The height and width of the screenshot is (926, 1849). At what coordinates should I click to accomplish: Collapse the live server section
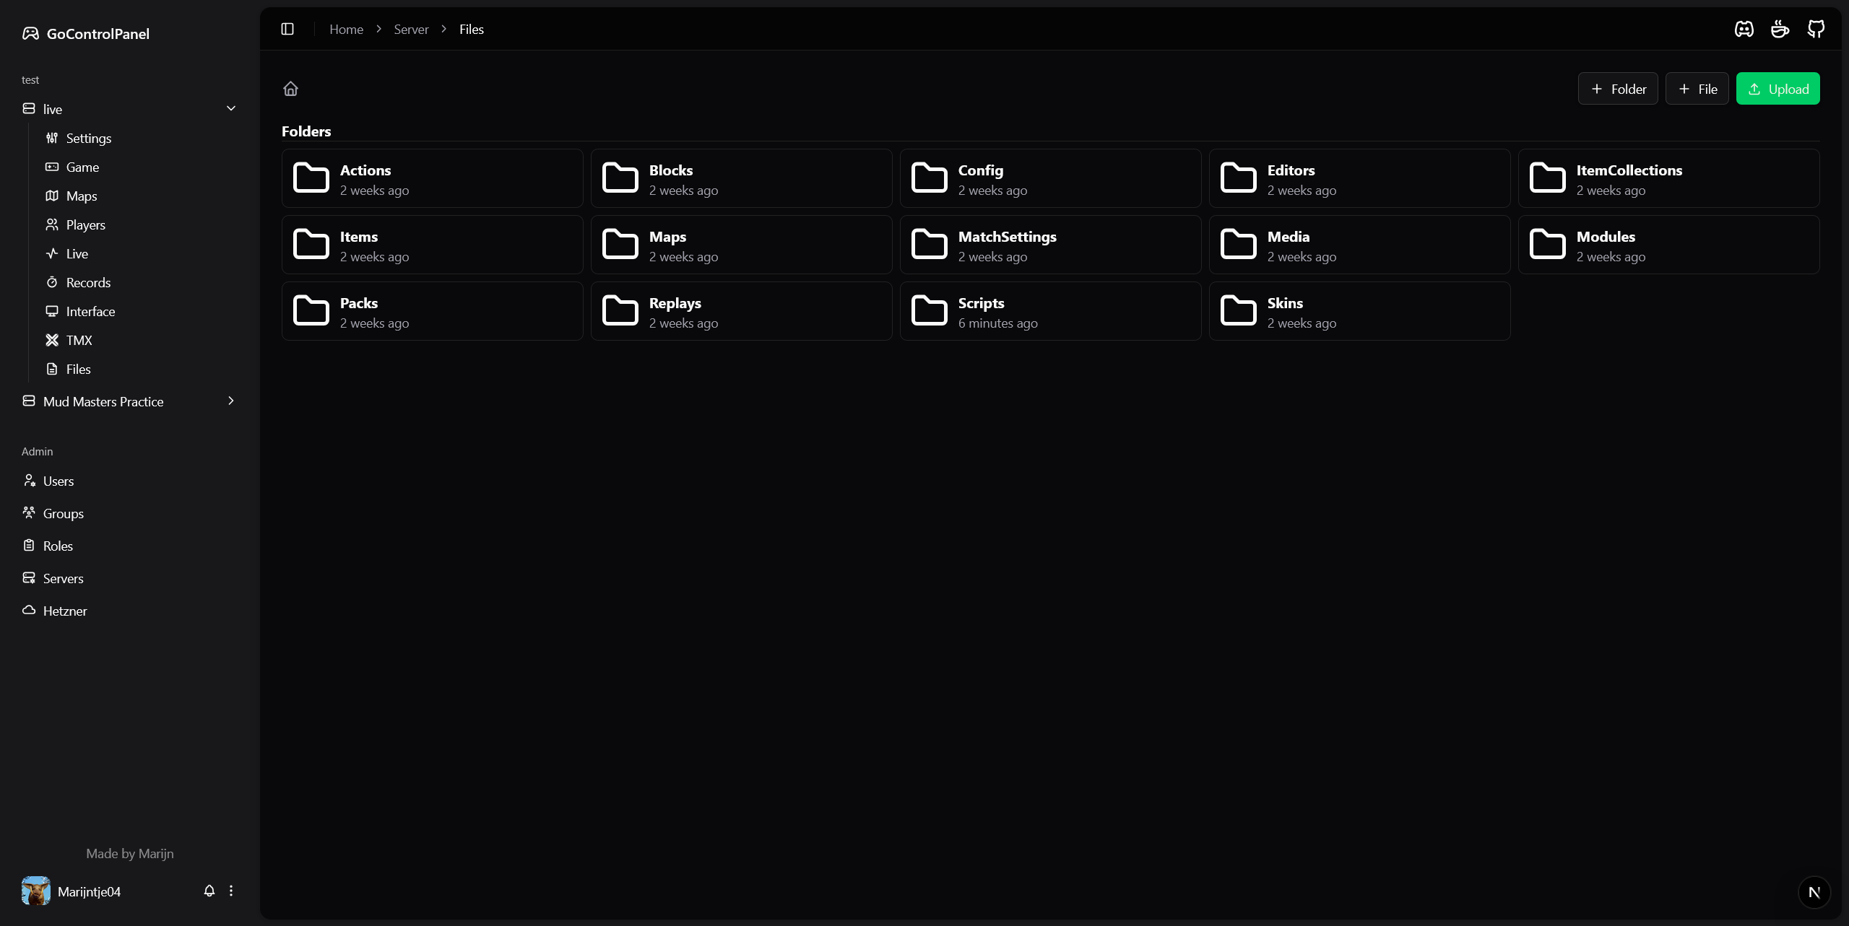pyautogui.click(x=231, y=108)
